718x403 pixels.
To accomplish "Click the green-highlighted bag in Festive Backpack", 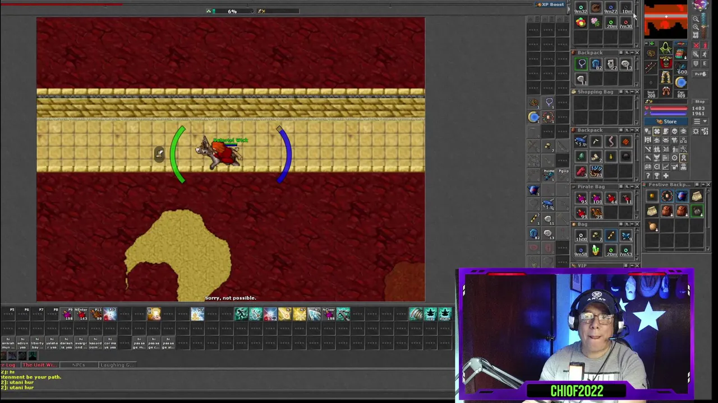I will (x=697, y=211).
